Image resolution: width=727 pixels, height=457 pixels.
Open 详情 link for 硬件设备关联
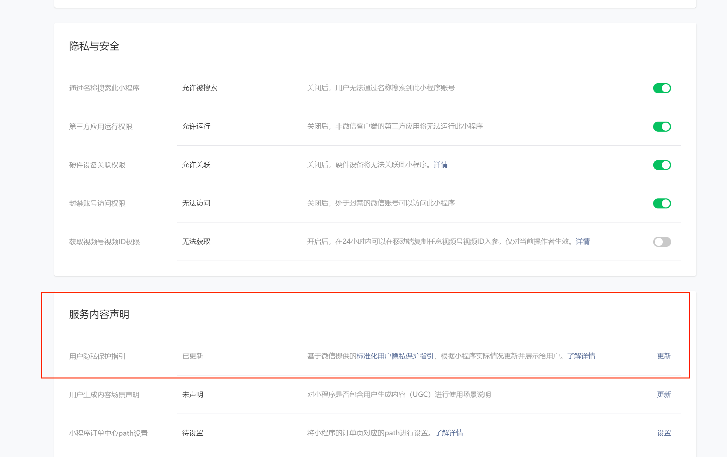[x=440, y=165]
